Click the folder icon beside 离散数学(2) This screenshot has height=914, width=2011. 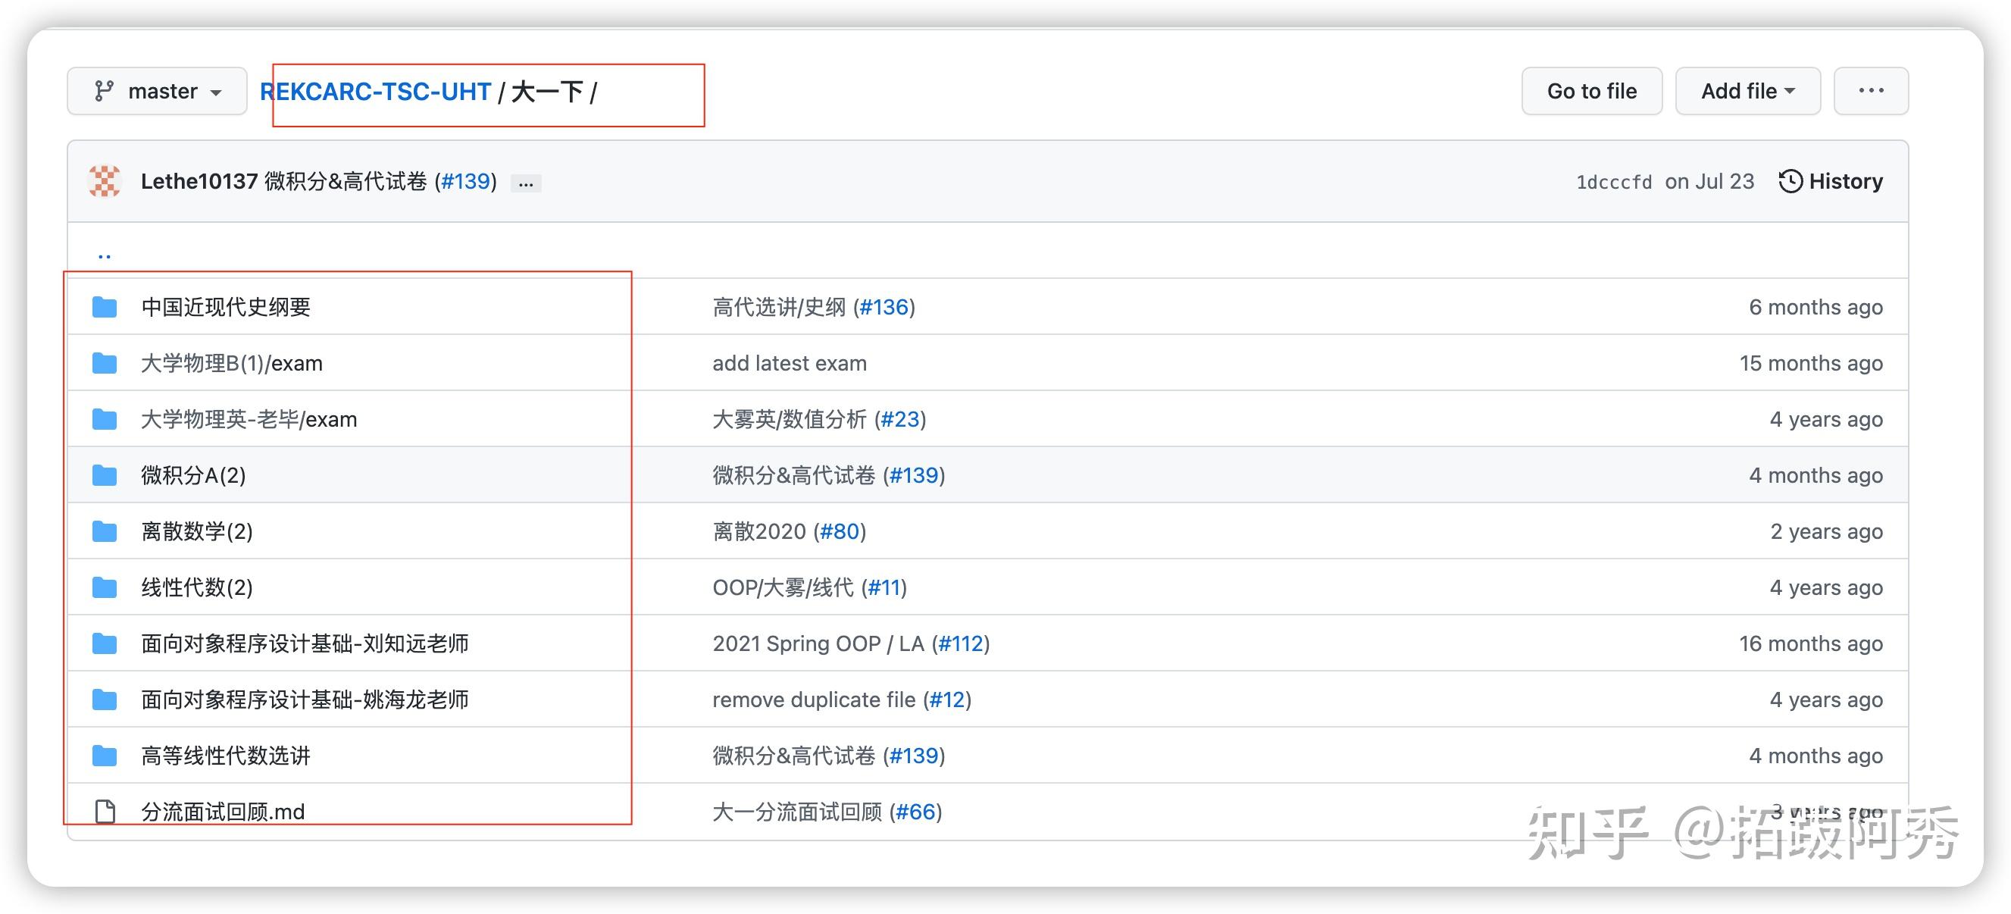pos(103,531)
